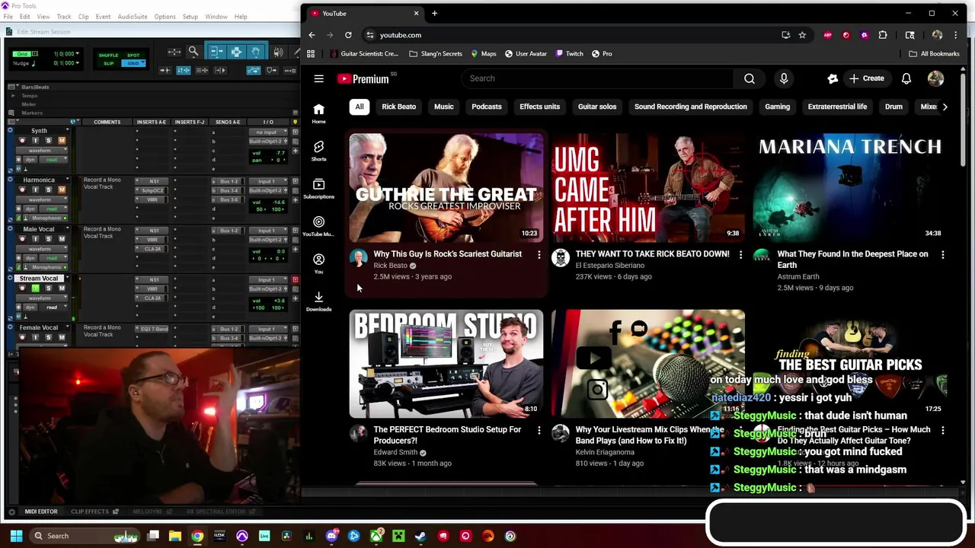
Task: Open 'Why This Guy Is Rock's Scariest Guitarist' title
Action: click(448, 254)
